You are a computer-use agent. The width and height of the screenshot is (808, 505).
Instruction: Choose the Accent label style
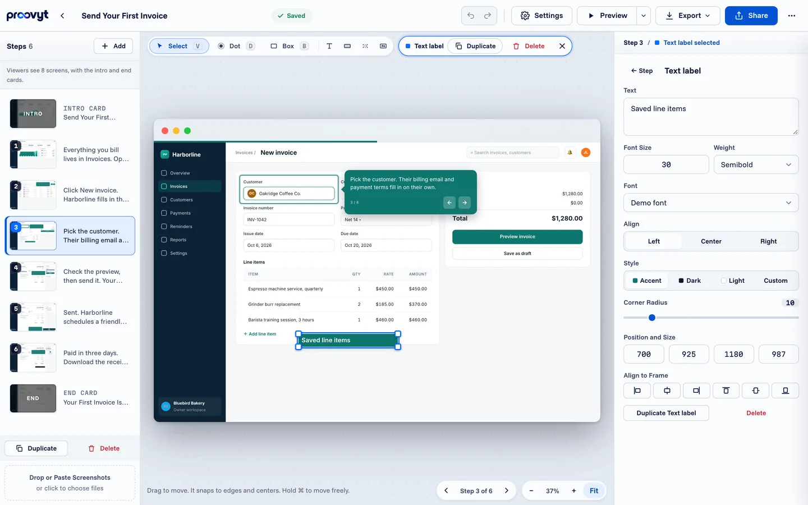coord(647,281)
